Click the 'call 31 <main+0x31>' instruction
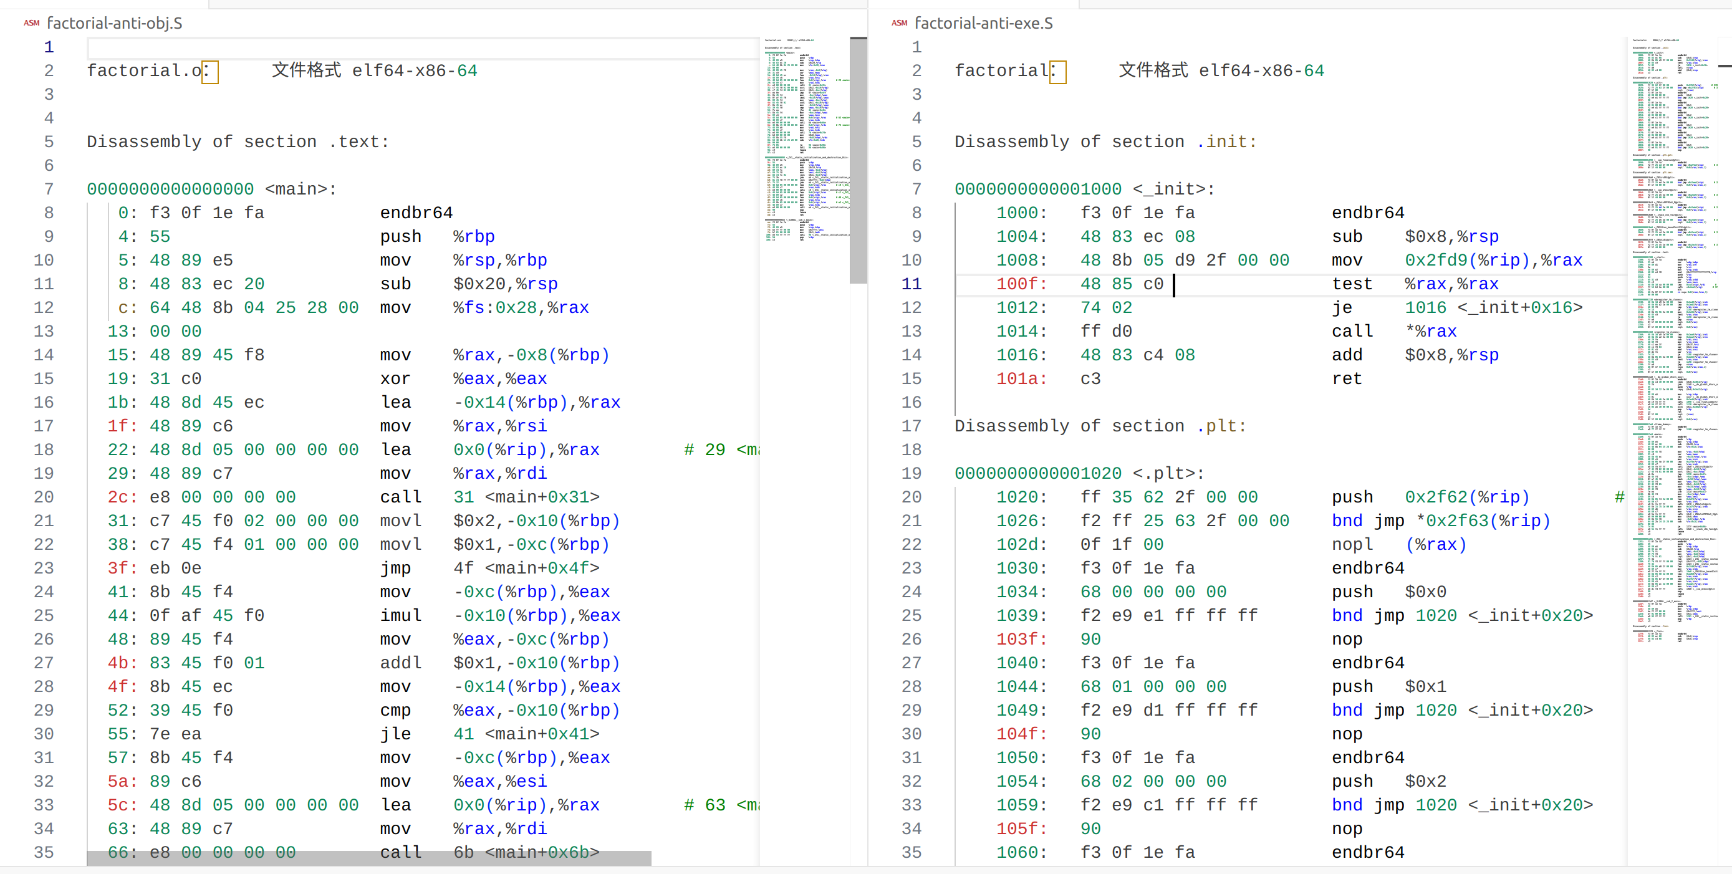1732x874 pixels. [x=489, y=497]
